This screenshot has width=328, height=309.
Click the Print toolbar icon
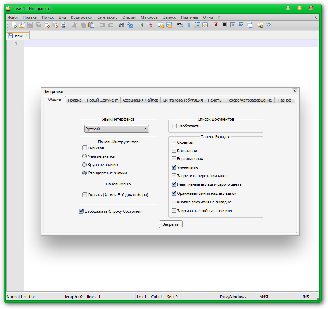(63, 25)
